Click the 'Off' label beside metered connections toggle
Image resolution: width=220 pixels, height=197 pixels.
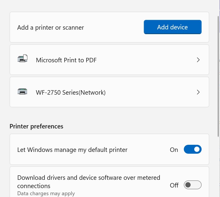pos(174,185)
